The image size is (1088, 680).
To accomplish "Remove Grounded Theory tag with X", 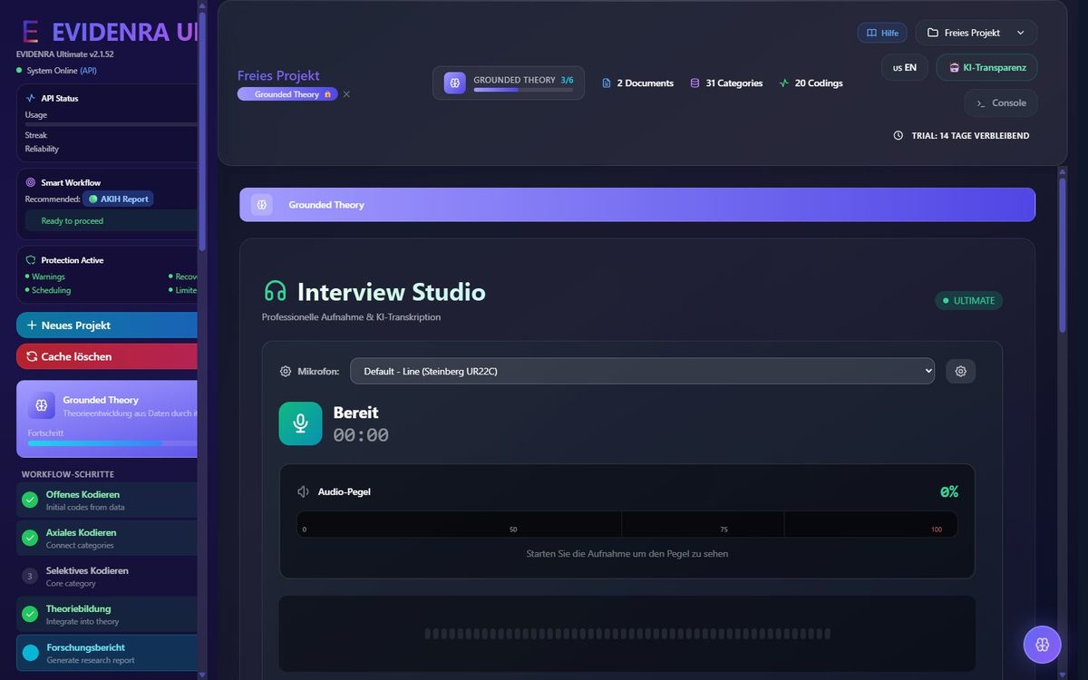I will [x=346, y=94].
